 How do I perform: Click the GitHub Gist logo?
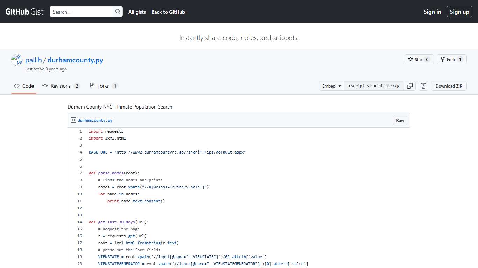click(23, 12)
